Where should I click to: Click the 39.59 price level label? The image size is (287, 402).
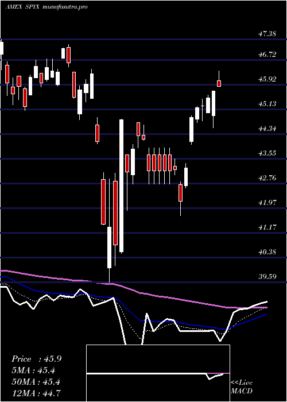click(267, 277)
